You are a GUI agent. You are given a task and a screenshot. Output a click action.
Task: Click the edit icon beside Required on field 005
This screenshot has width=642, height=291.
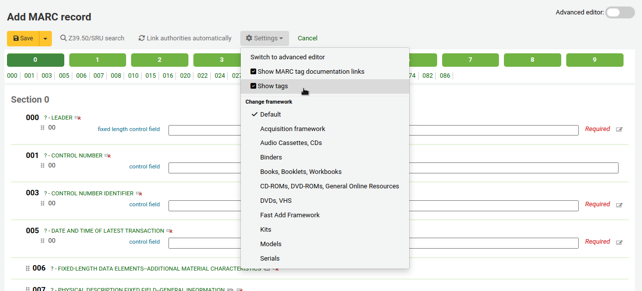click(x=619, y=242)
